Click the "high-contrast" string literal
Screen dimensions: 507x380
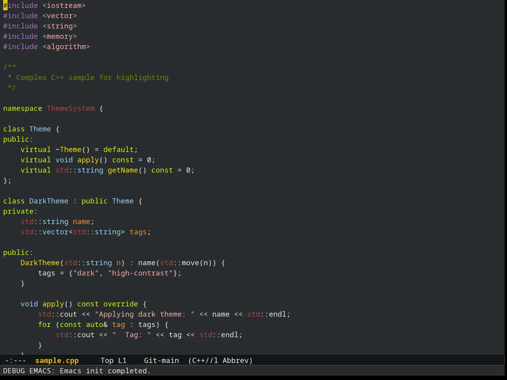(x=140, y=273)
